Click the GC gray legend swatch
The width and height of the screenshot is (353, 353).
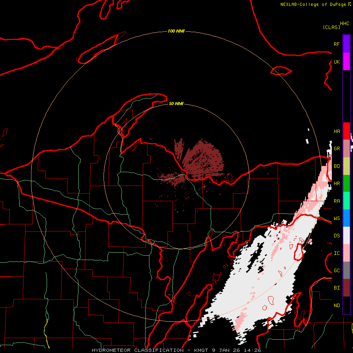coord(346,270)
